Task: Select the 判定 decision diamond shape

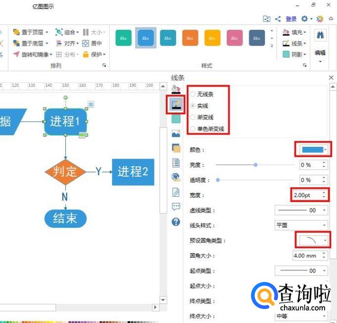Action: (x=65, y=172)
